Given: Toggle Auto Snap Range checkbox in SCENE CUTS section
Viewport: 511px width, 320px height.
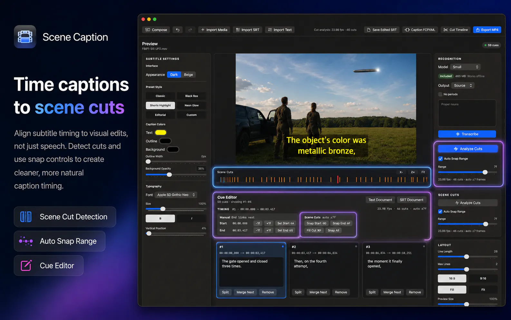Looking at the screenshot, I should pos(440,212).
